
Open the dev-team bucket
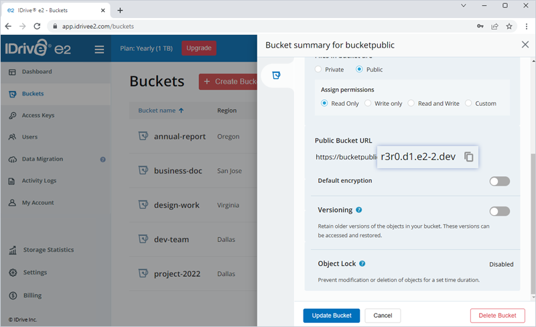tap(172, 239)
